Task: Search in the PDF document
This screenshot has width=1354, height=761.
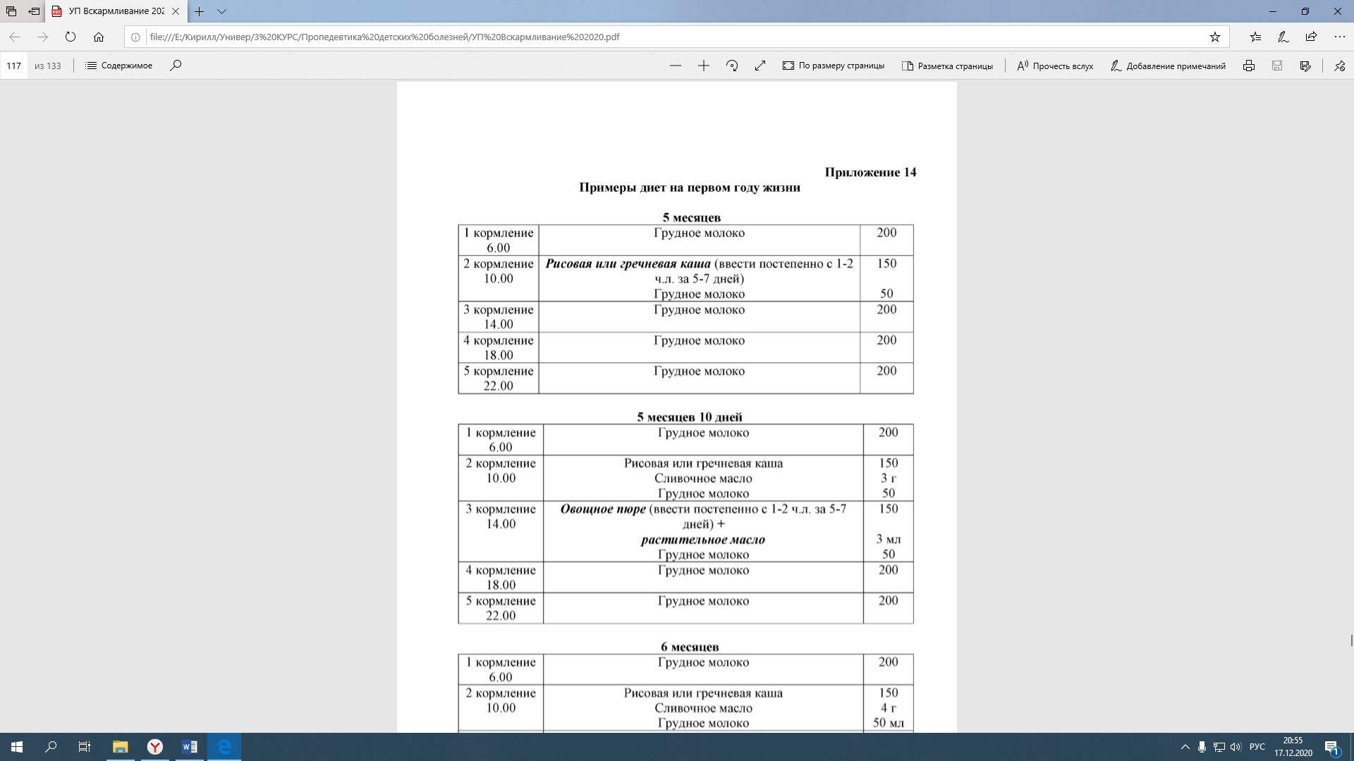Action: coord(176,66)
